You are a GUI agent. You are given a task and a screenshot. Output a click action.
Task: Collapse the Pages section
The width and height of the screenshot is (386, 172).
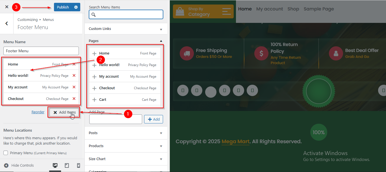click(x=126, y=41)
